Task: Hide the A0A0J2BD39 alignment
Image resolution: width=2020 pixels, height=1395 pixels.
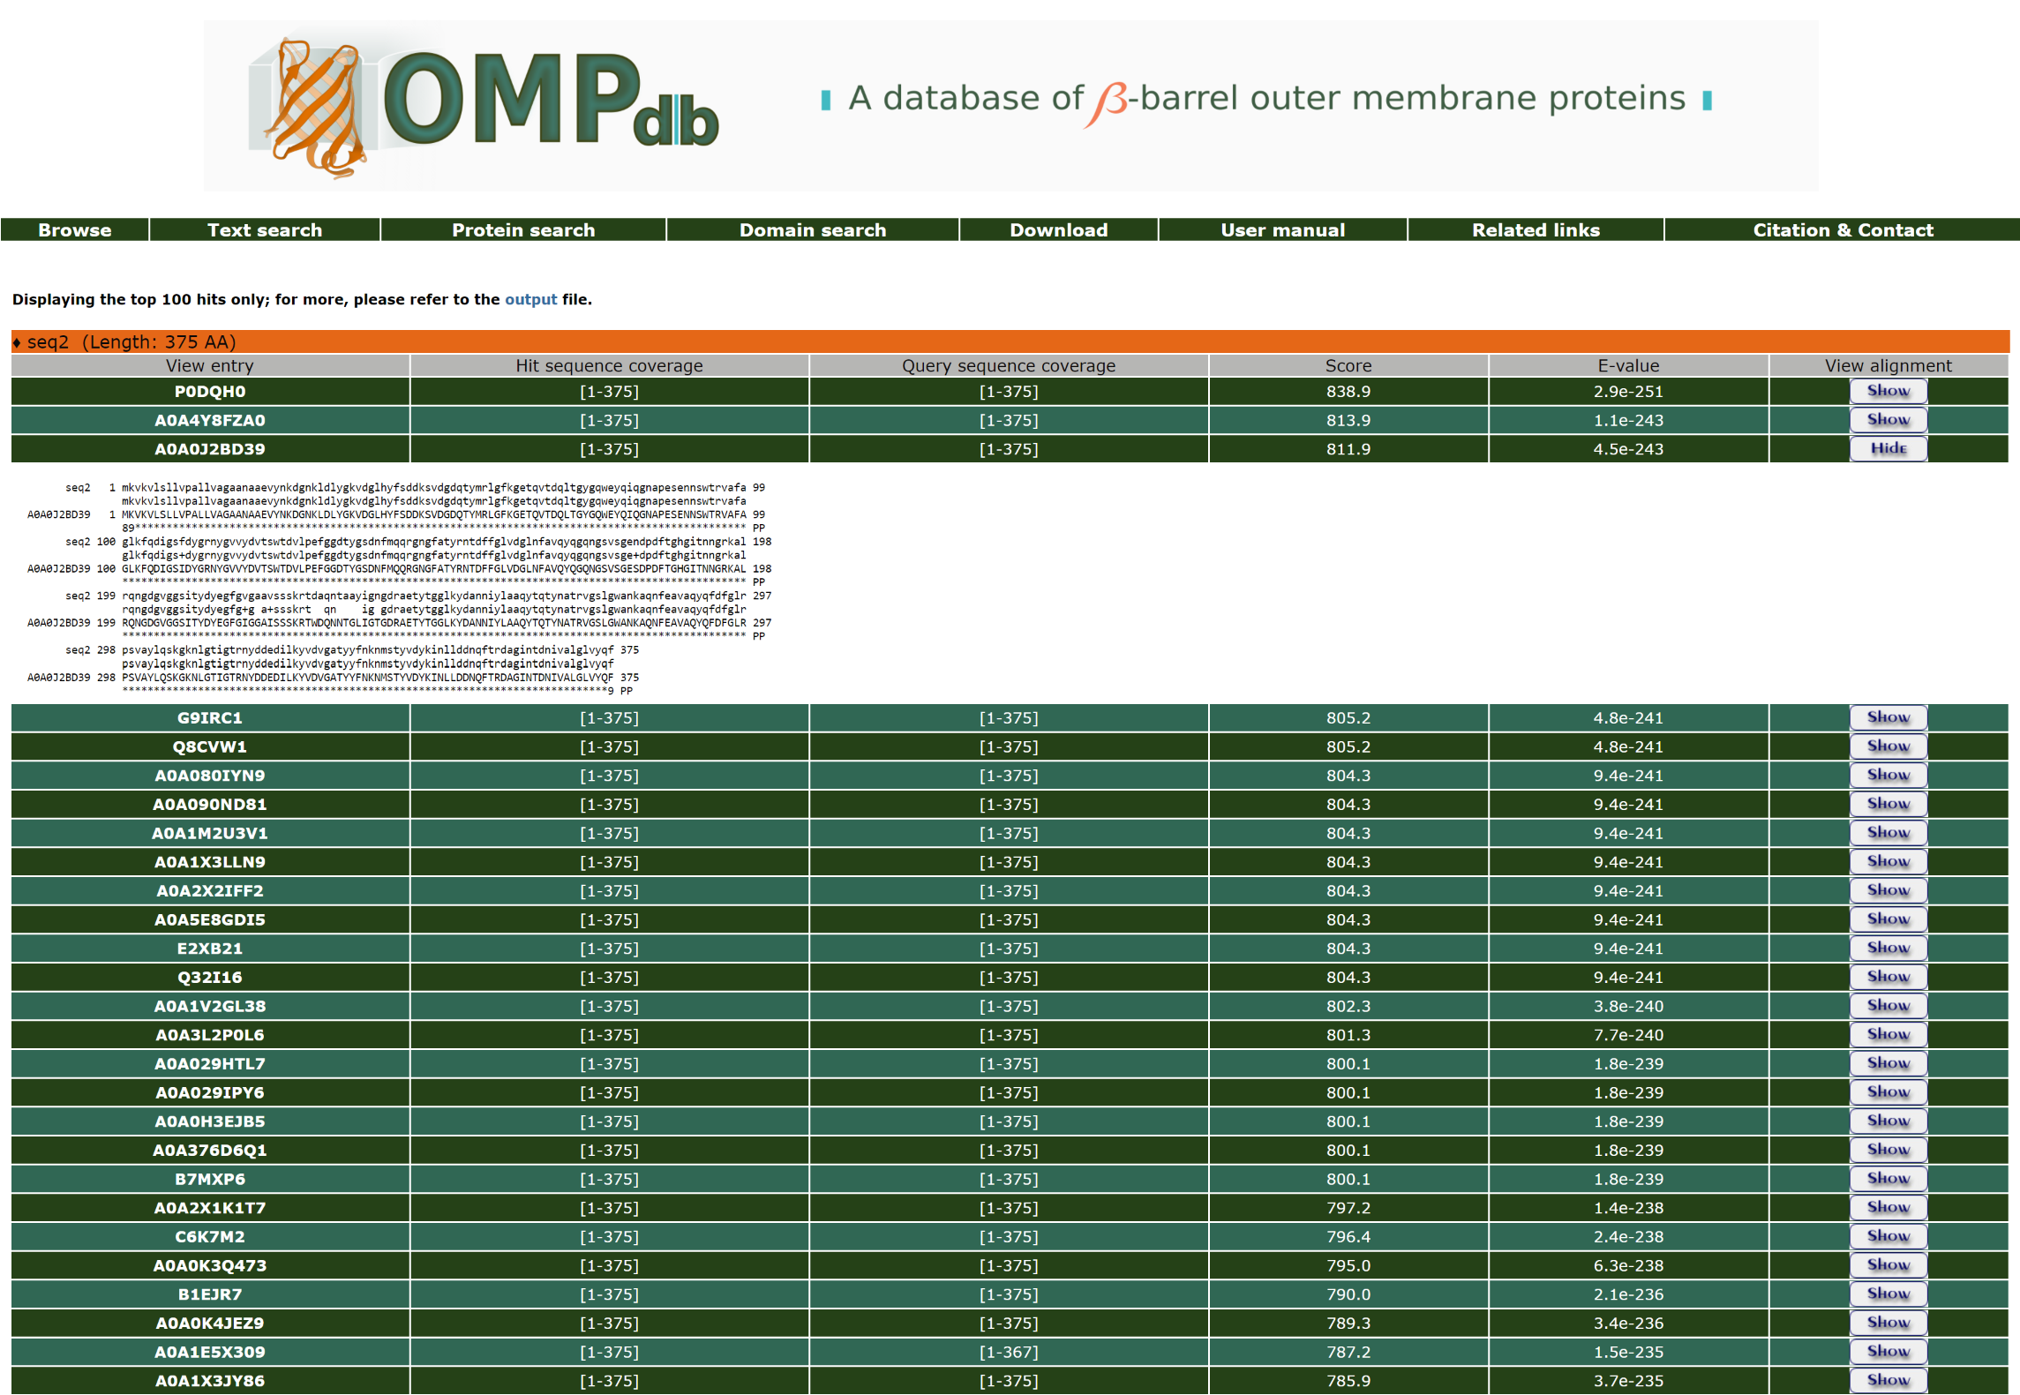Action: tap(1889, 448)
